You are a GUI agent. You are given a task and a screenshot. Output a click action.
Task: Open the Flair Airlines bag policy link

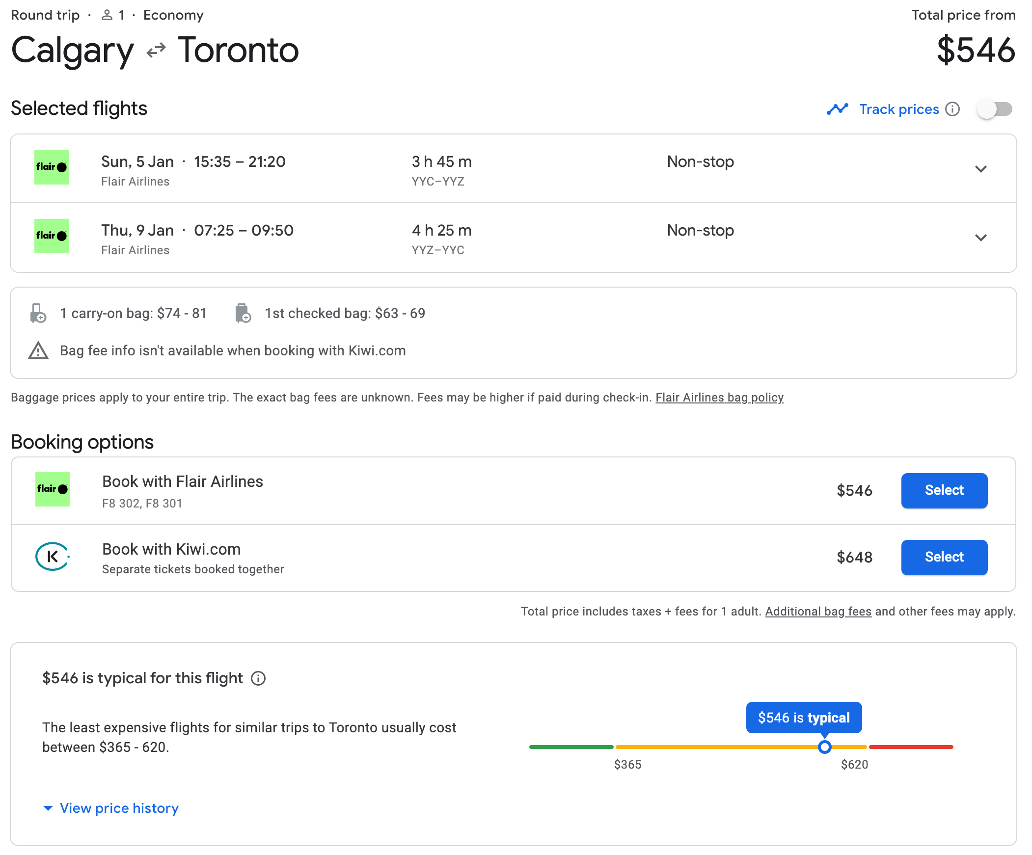[719, 397]
